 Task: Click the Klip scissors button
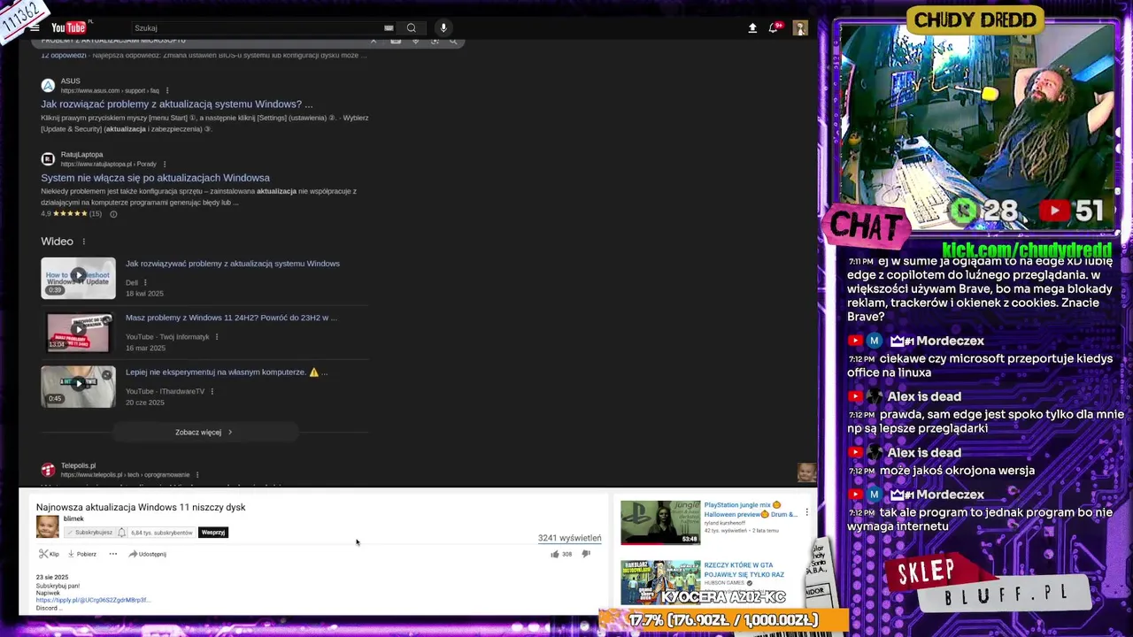49,554
